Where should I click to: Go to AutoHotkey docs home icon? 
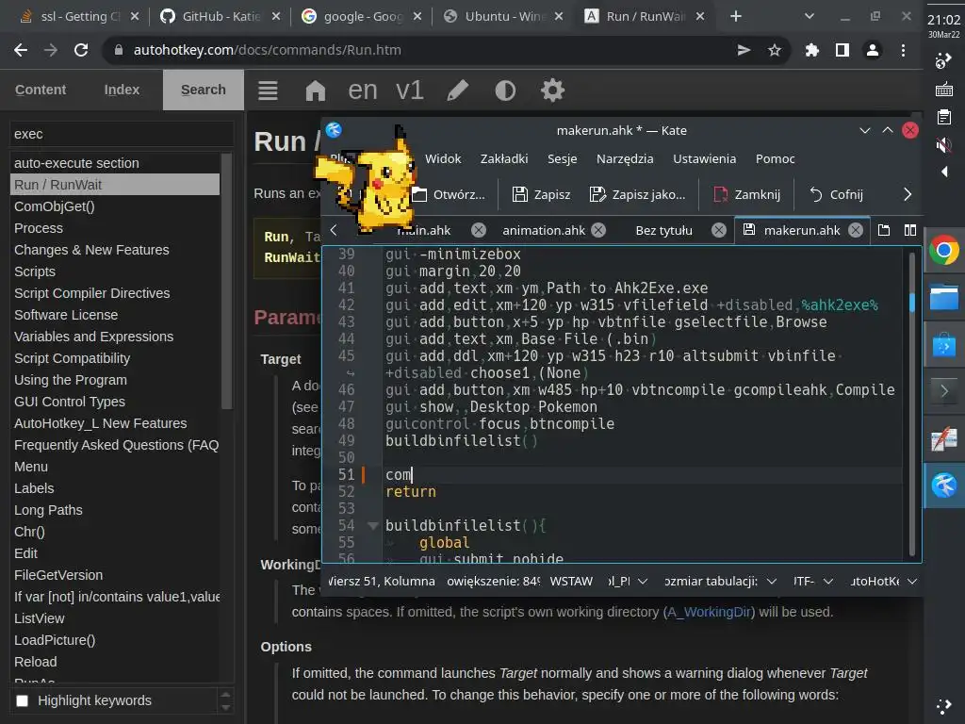[315, 90]
